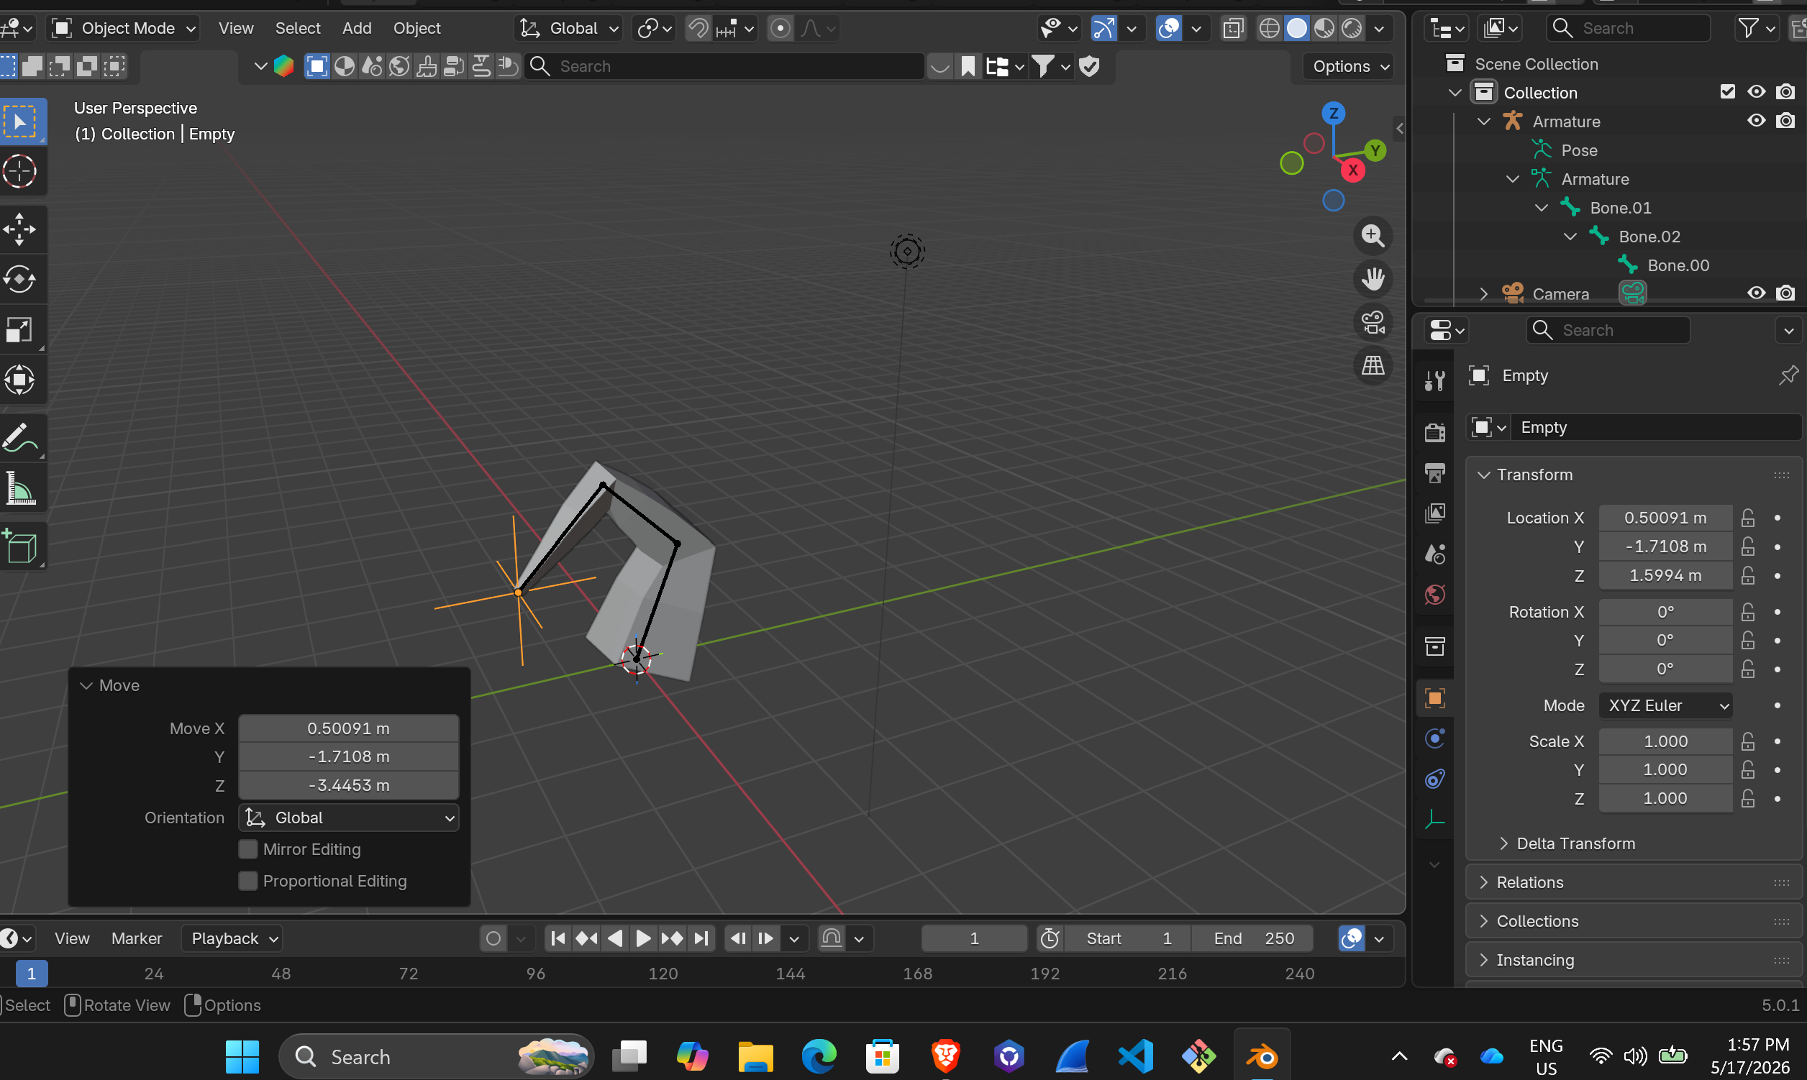This screenshot has width=1807, height=1080.
Task: Collapse the Bone.01 tree item
Action: (x=1541, y=208)
